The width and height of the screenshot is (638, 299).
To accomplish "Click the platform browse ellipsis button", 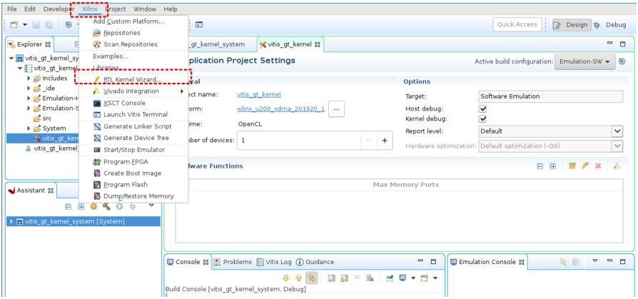I will click(x=337, y=109).
